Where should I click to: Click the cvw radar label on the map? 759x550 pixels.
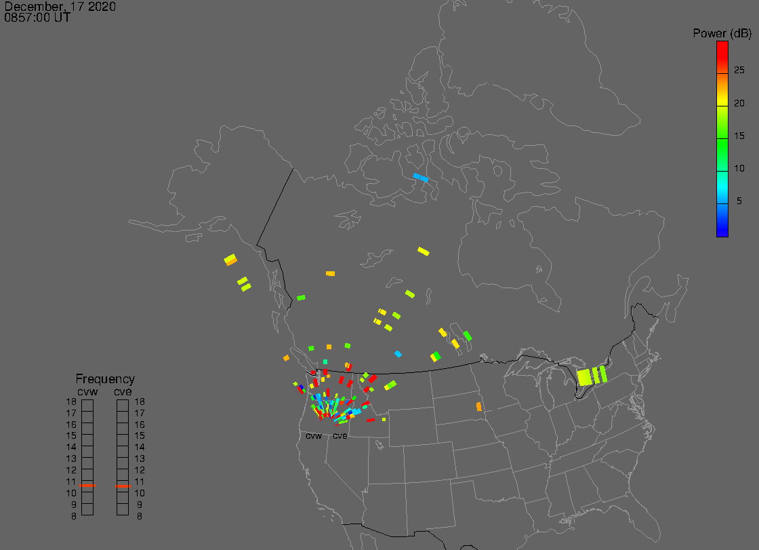click(x=314, y=436)
